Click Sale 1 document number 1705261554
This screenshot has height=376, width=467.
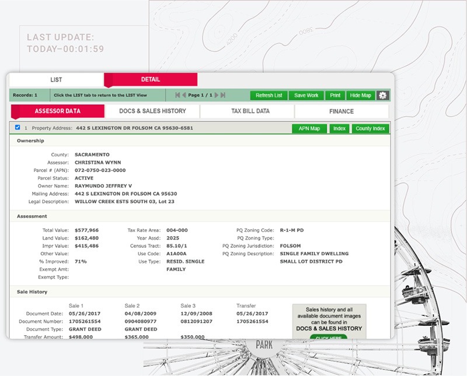(x=85, y=321)
